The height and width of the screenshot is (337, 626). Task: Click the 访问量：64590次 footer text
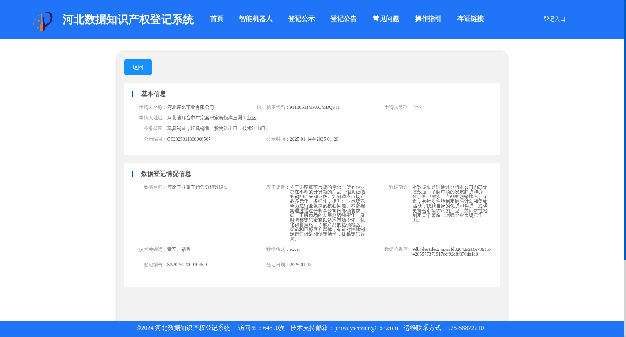(261, 328)
